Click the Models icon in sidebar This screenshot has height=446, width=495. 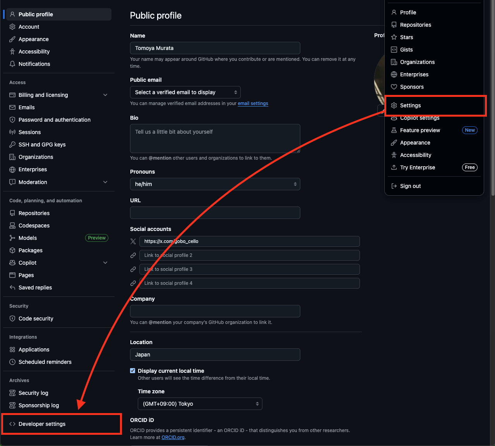tap(12, 238)
